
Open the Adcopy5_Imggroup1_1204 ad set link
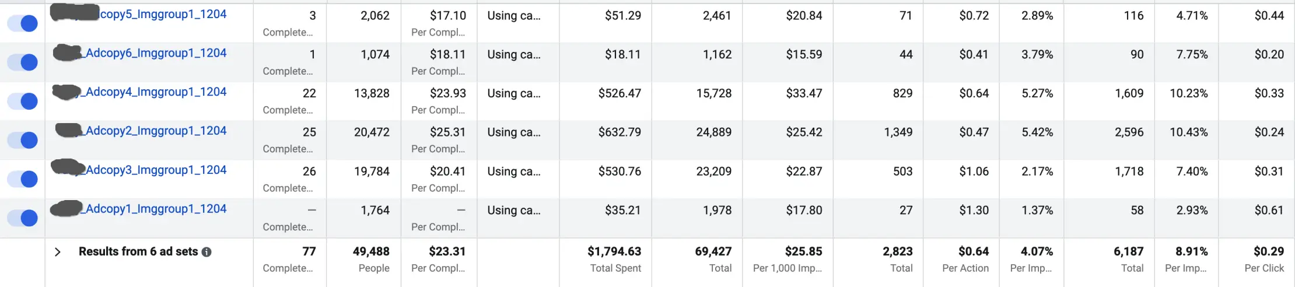tap(163, 15)
